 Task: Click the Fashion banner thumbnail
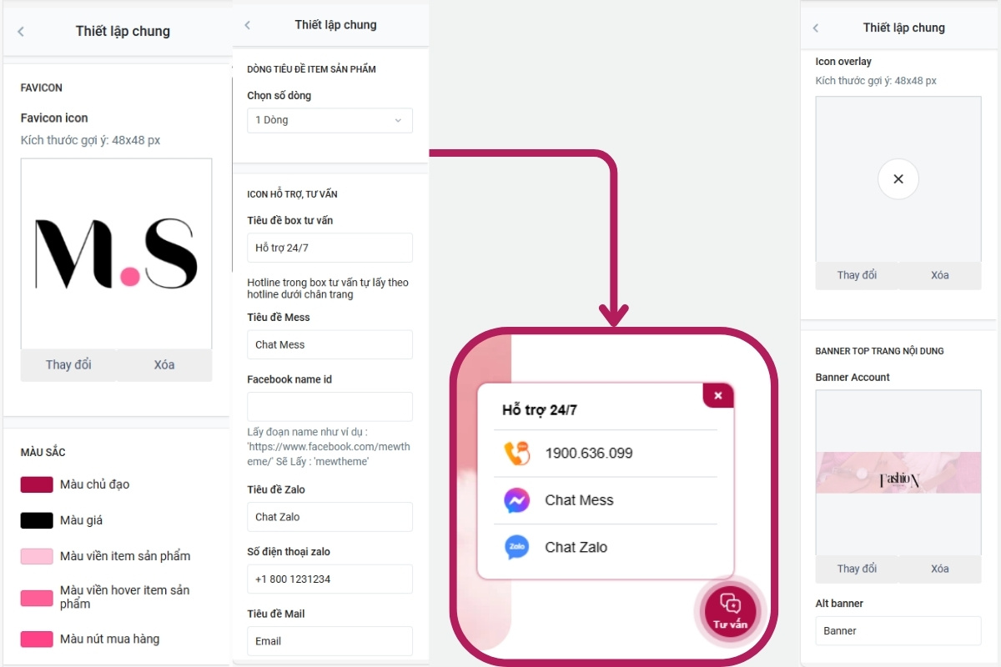(898, 473)
